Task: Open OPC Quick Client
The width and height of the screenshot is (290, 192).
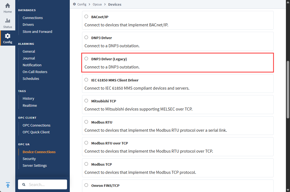Action: pyautogui.click(x=36, y=132)
